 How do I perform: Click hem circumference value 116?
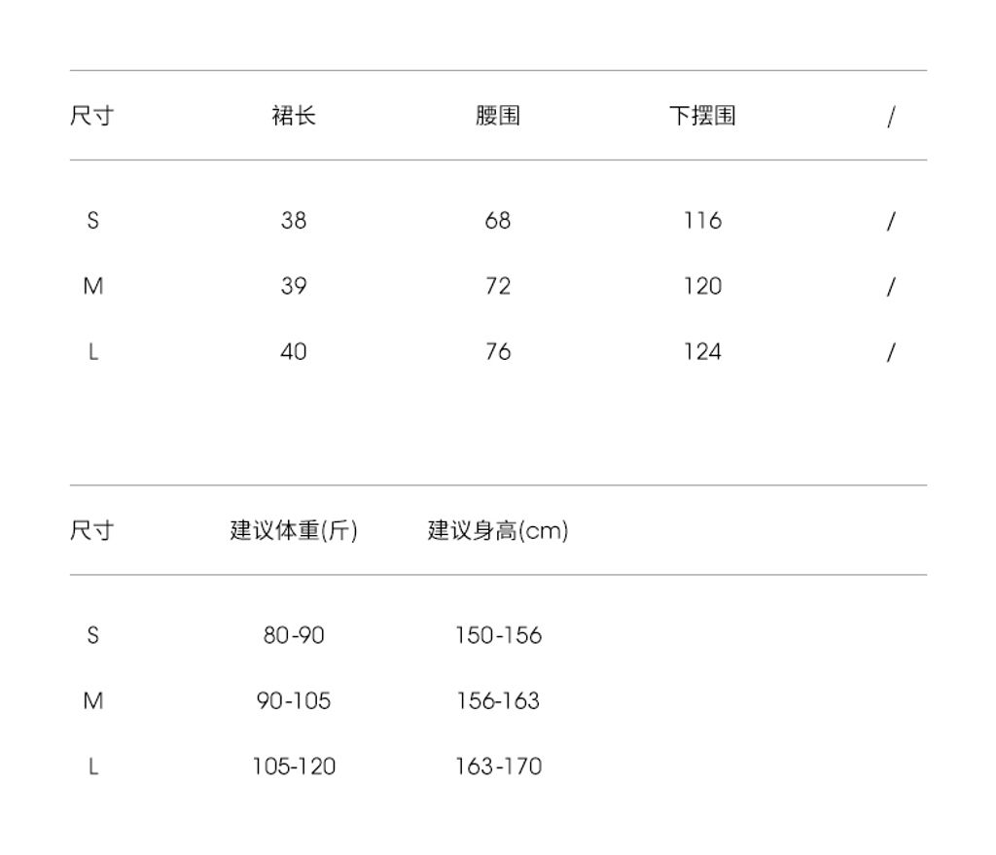(x=702, y=221)
